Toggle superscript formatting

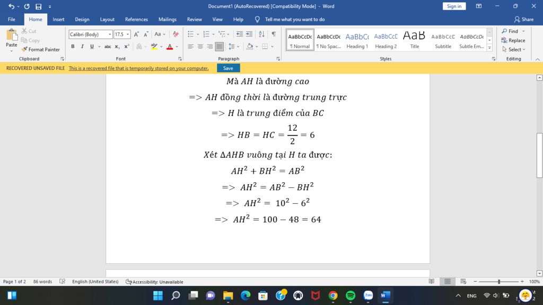coord(127,47)
